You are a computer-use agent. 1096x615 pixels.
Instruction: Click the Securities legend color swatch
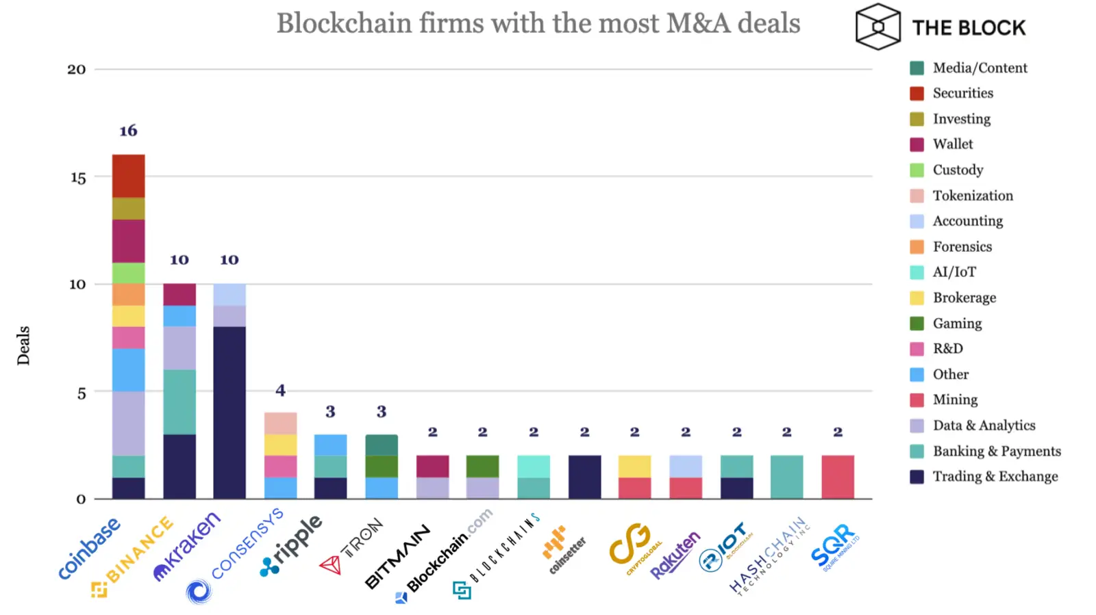click(x=917, y=94)
